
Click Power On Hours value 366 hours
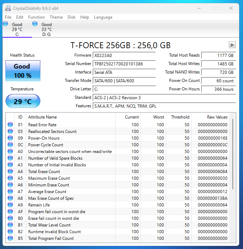click(219, 89)
